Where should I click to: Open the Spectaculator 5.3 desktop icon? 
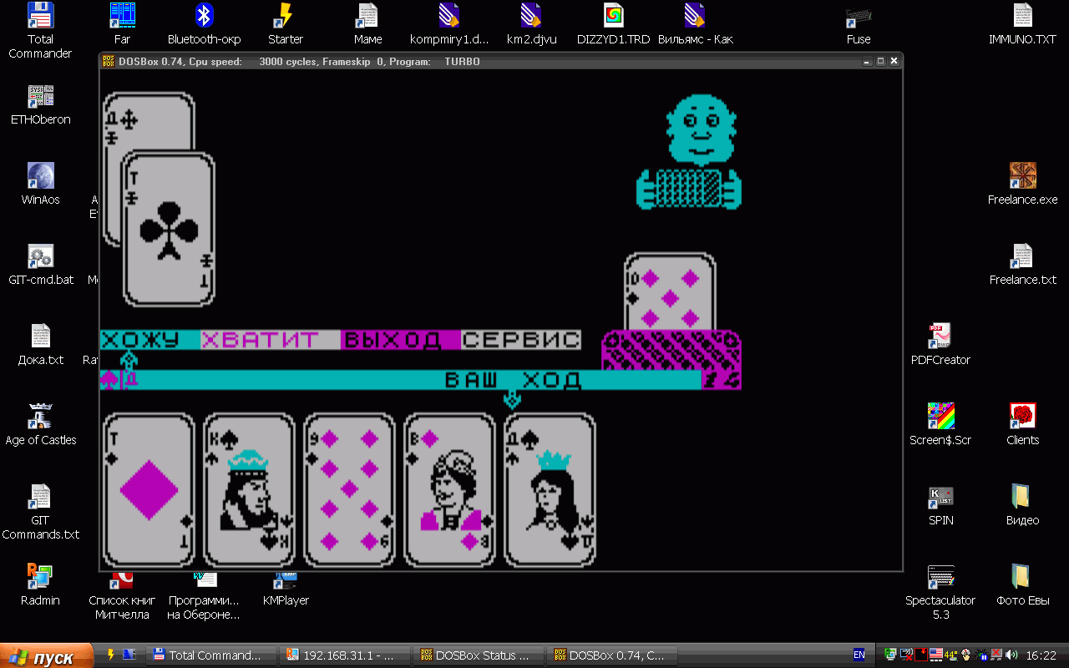coord(940,591)
